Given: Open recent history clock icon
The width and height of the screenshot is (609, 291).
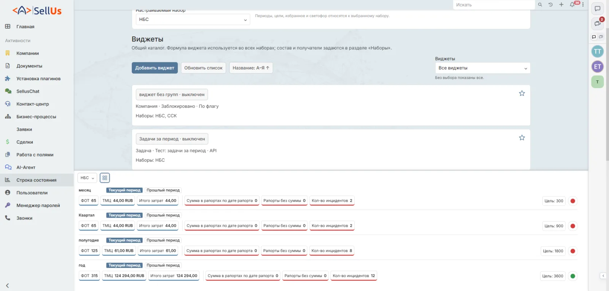Looking at the screenshot, I should (x=550, y=5).
